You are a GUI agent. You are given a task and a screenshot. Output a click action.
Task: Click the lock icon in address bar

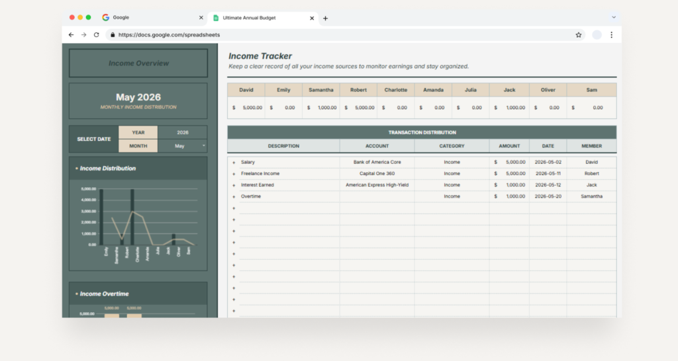[x=113, y=35]
